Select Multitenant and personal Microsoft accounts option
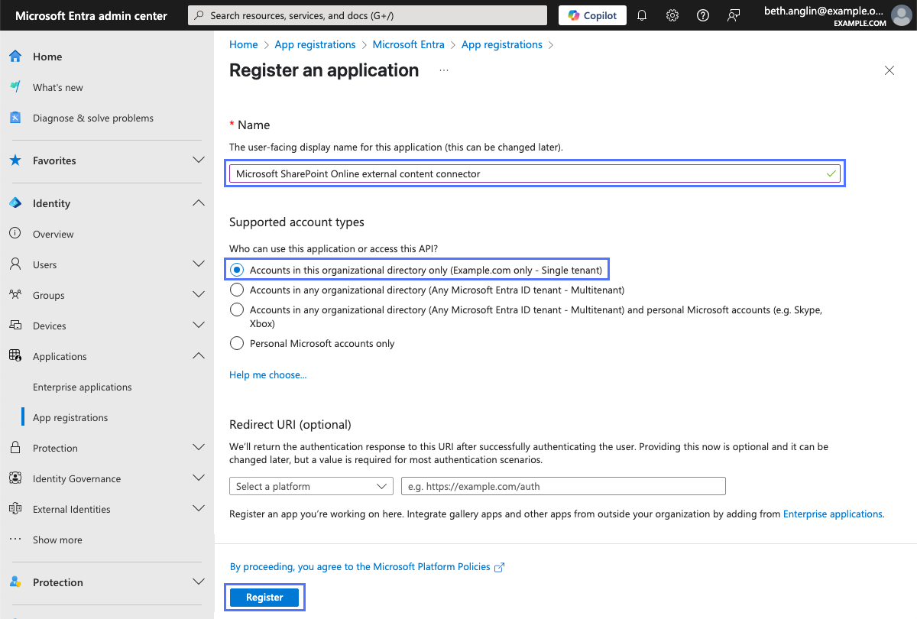Viewport: 917px width, 619px height. point(237,309)
